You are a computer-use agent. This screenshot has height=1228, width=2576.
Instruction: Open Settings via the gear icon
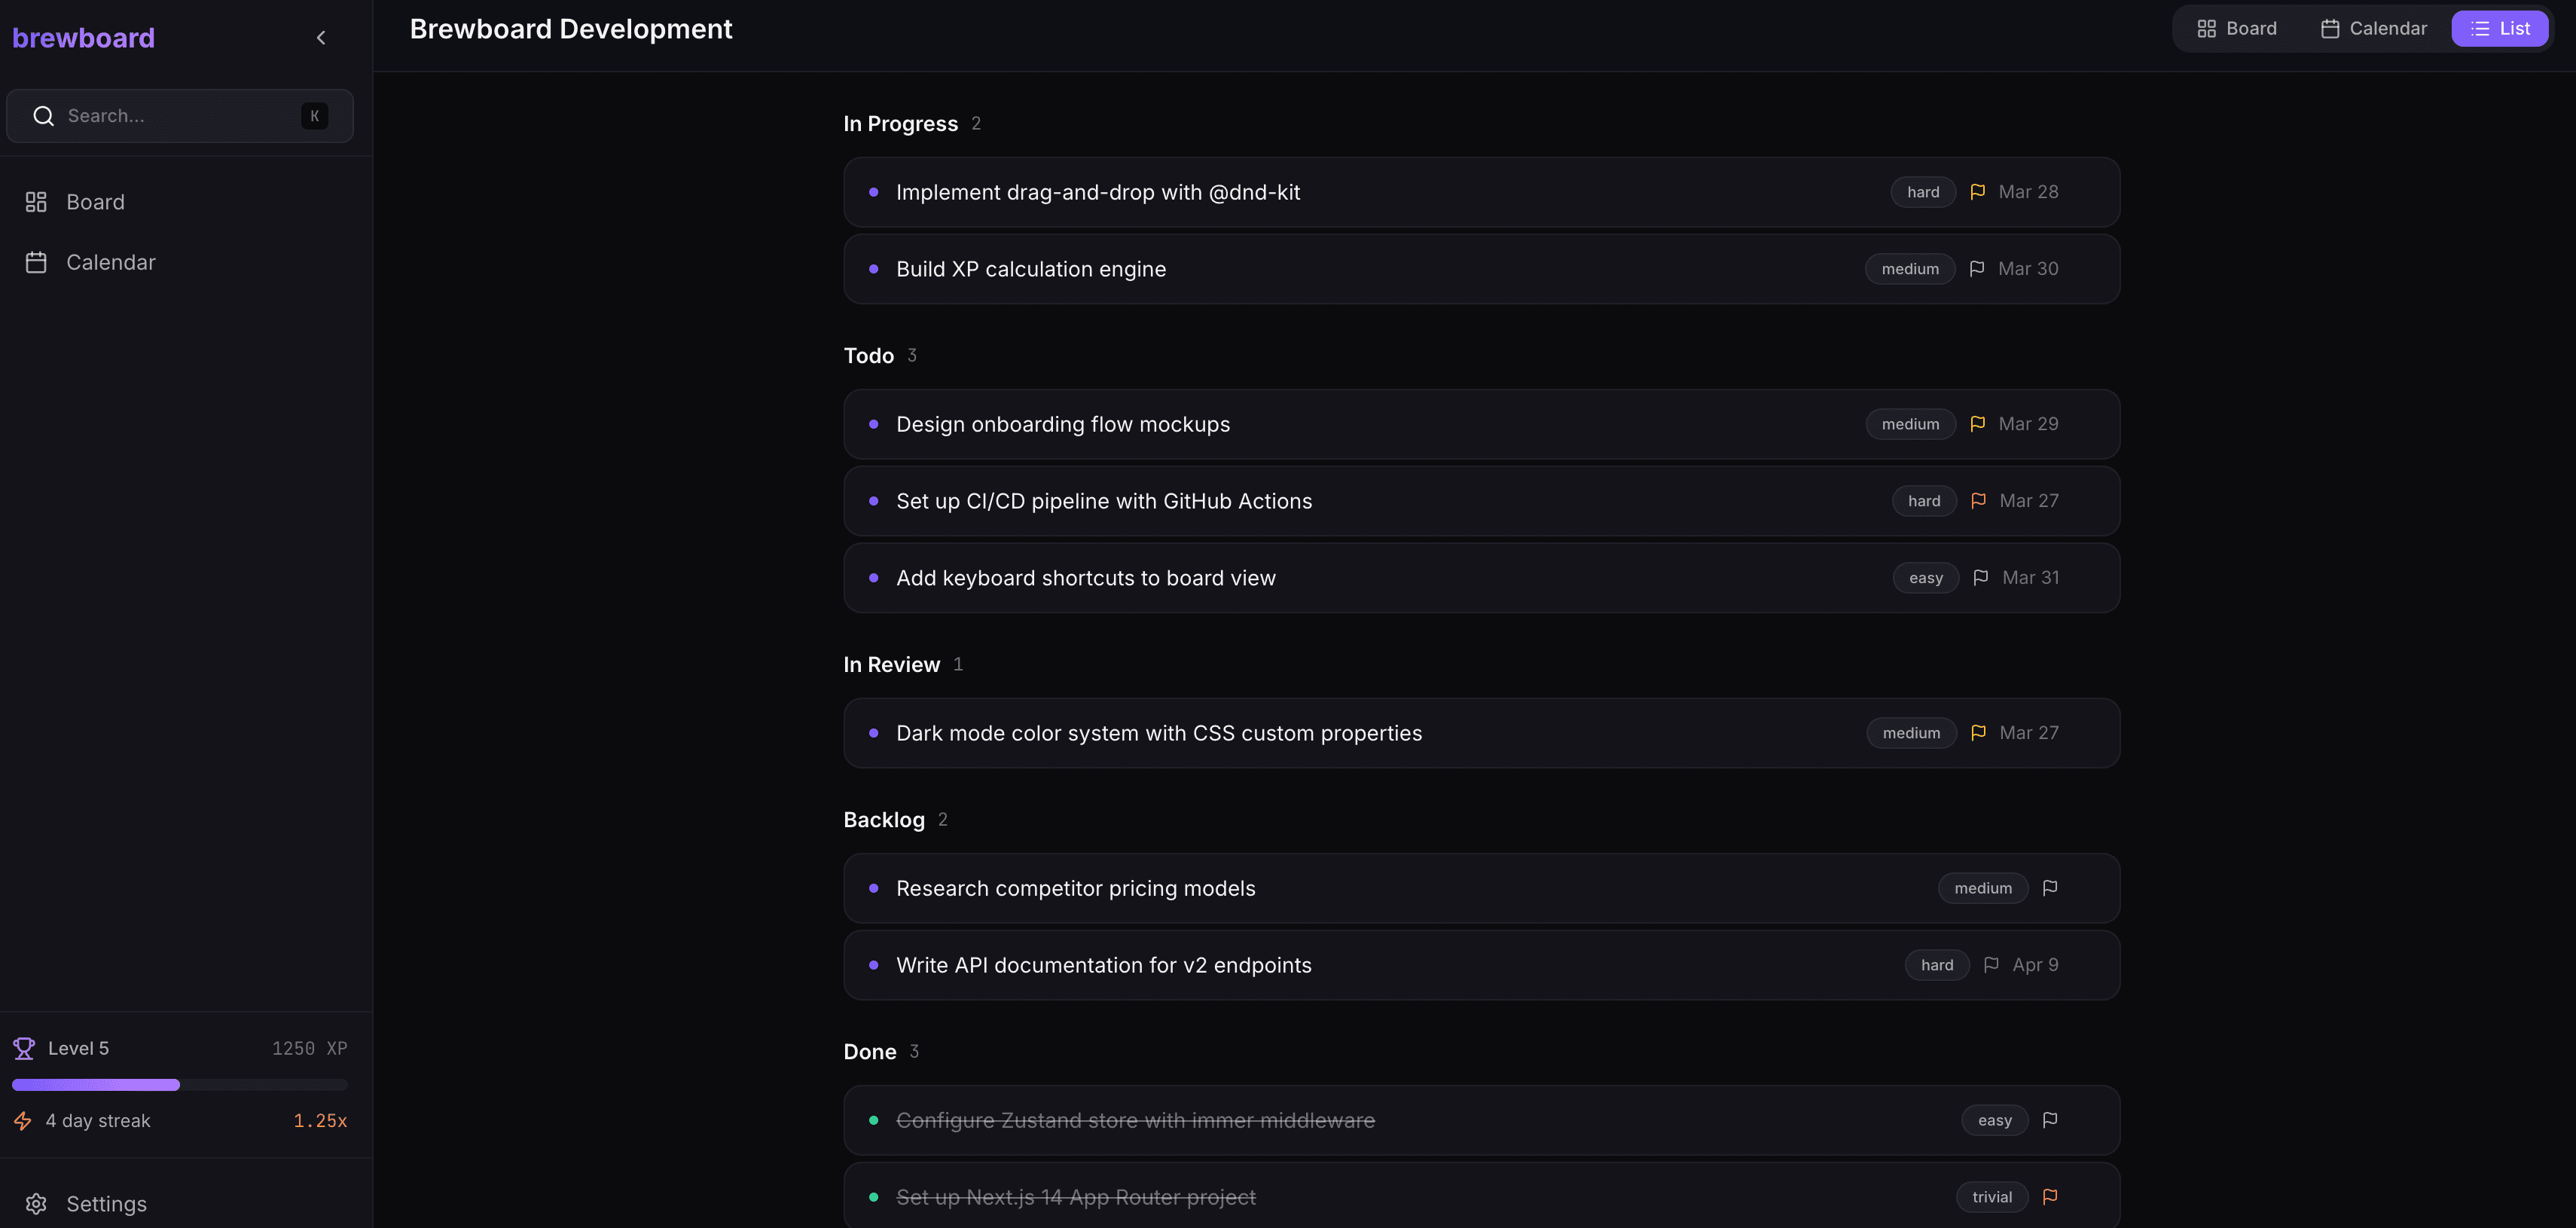[36, 1204]
